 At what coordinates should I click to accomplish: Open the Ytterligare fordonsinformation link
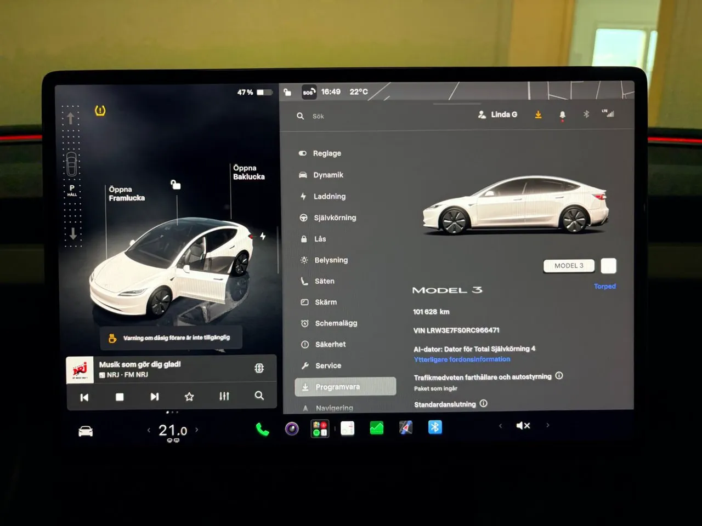click(462, 359)
